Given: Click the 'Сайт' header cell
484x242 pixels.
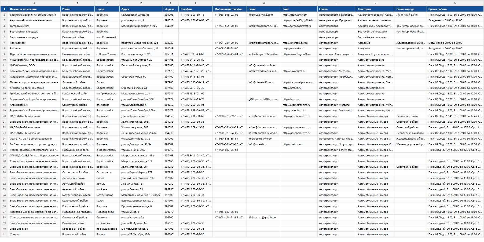Looking at the screenshot, I should coord(299,9).
